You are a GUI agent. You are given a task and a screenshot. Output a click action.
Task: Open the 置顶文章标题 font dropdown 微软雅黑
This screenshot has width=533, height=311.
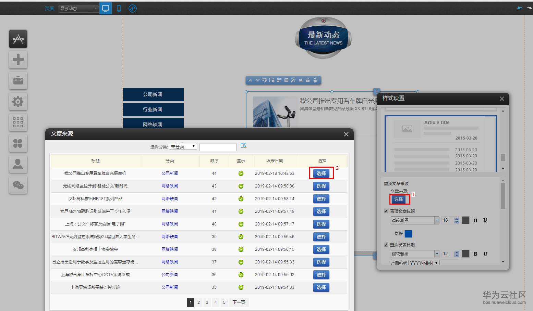[415, 220]
